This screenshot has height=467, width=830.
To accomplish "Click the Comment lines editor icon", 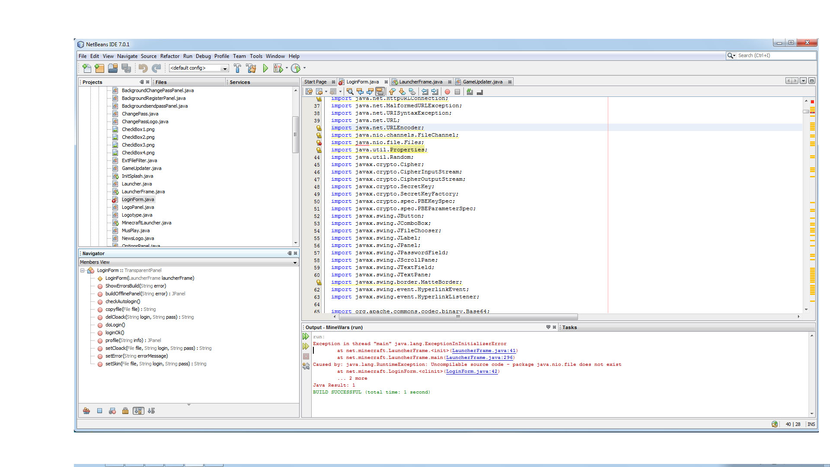I will point(469,92).
